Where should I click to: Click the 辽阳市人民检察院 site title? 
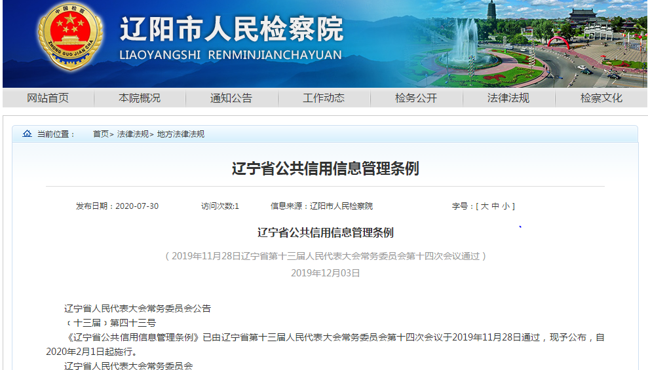[x=231, y=29]
